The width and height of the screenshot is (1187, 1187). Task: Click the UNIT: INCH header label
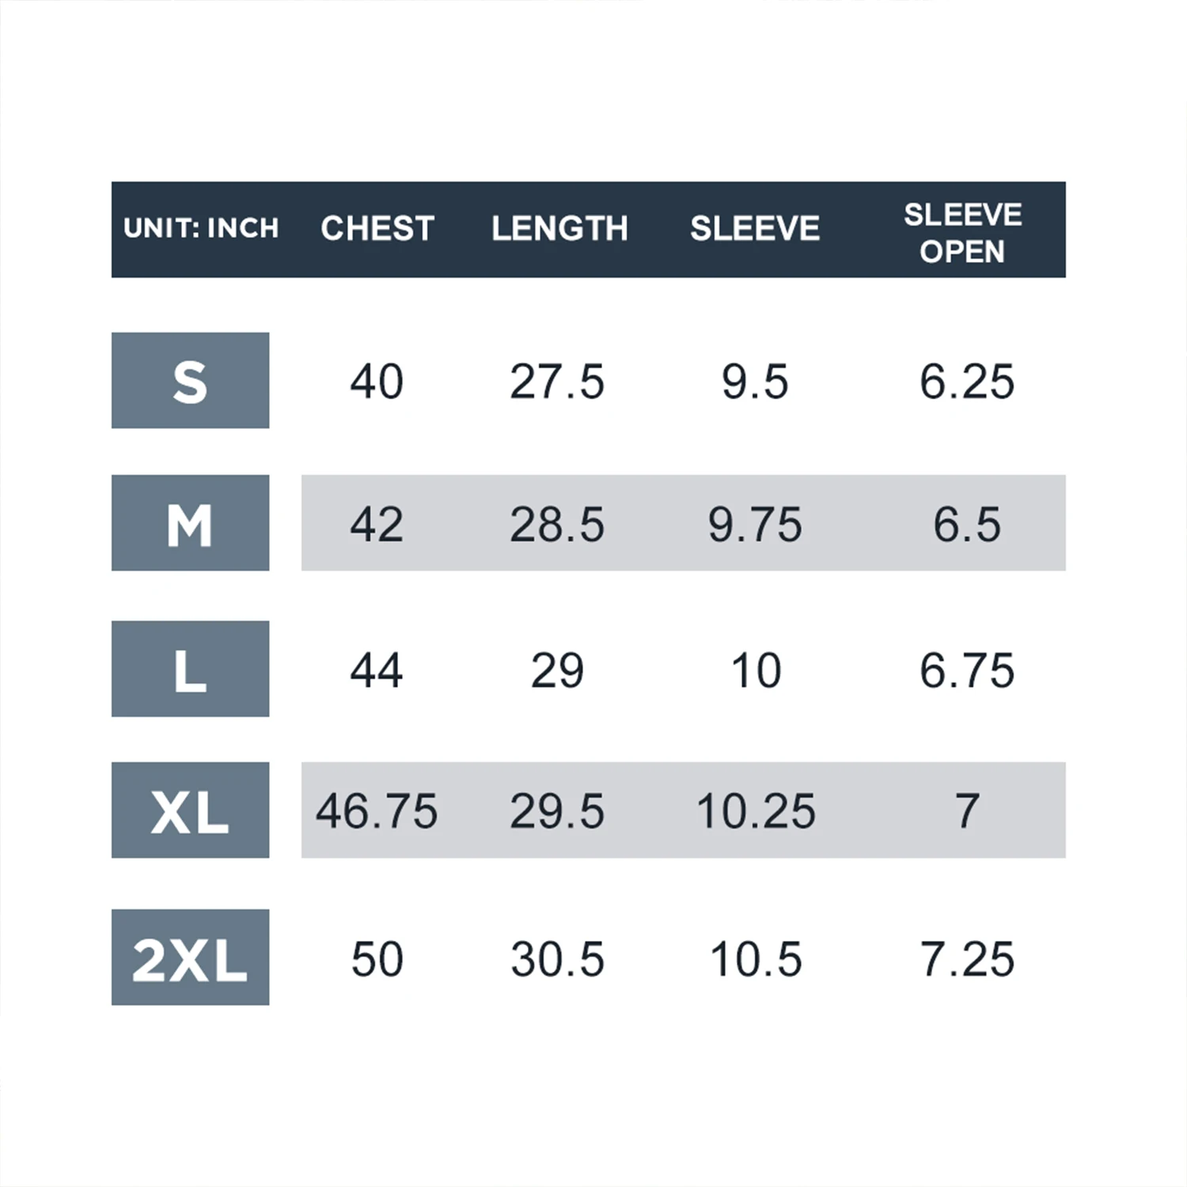pos(201,229)
